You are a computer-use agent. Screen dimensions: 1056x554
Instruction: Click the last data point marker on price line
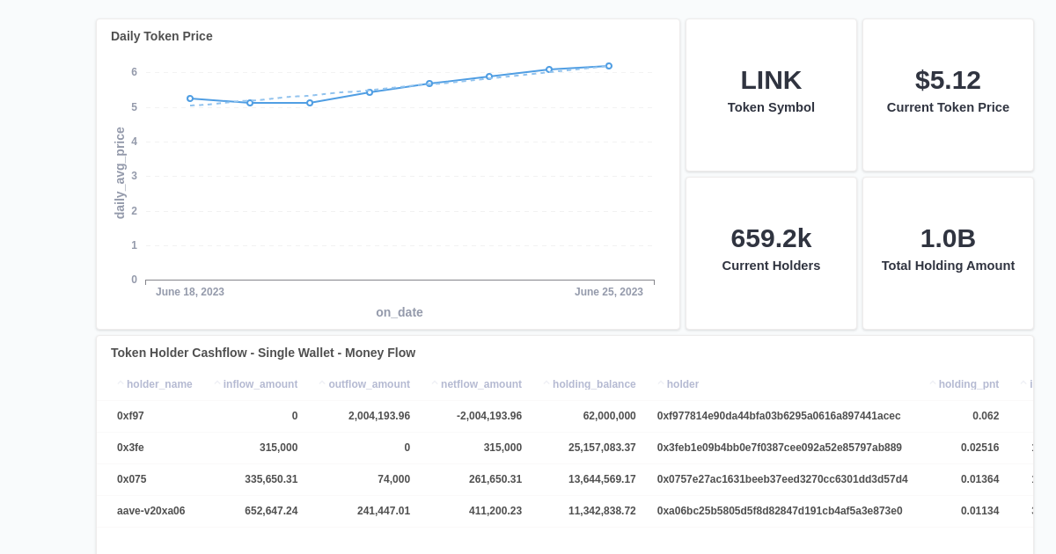[x=608, y=65]
